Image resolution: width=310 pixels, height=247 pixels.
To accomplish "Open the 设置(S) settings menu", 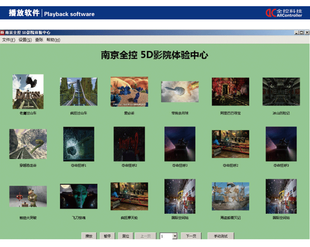I will [25, 40].
